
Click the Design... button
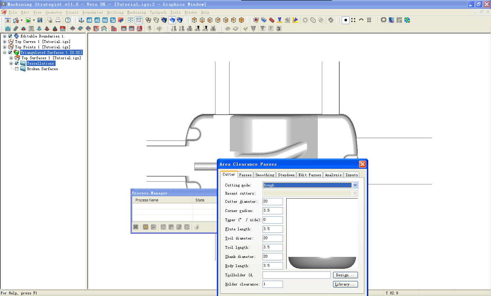point(345,275)
